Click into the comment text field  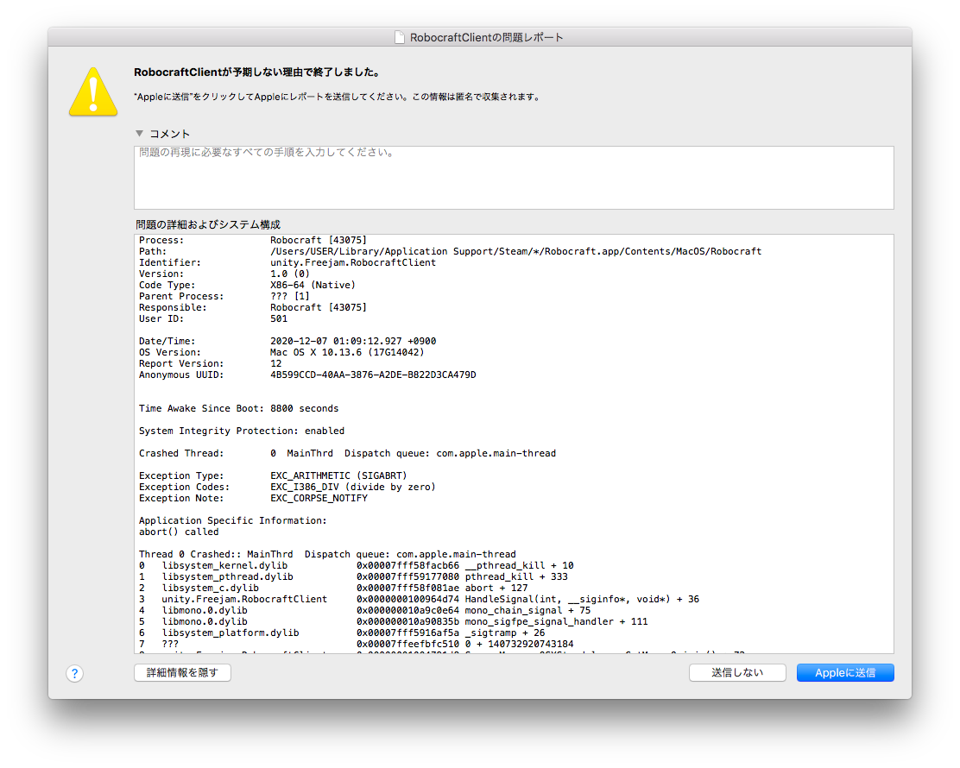coord(514,178)
